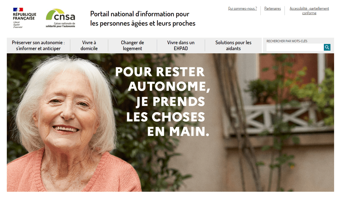The height and width of the screenshot is (199, 345).
Task: Focus the keyword search input field
Action: point(295,47)
